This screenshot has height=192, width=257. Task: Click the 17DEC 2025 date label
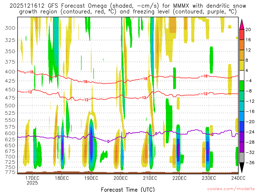point(32,180)
